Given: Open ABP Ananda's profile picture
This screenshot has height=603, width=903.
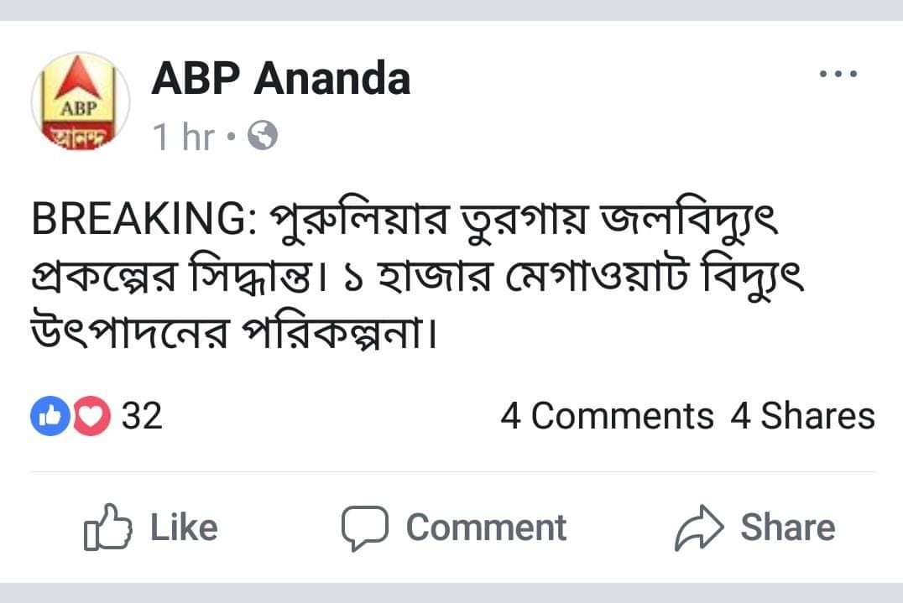Looking at the screenshot, I should click(80, 105).
